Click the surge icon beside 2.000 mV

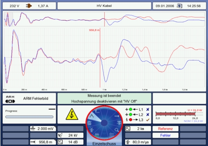(33, 128)
